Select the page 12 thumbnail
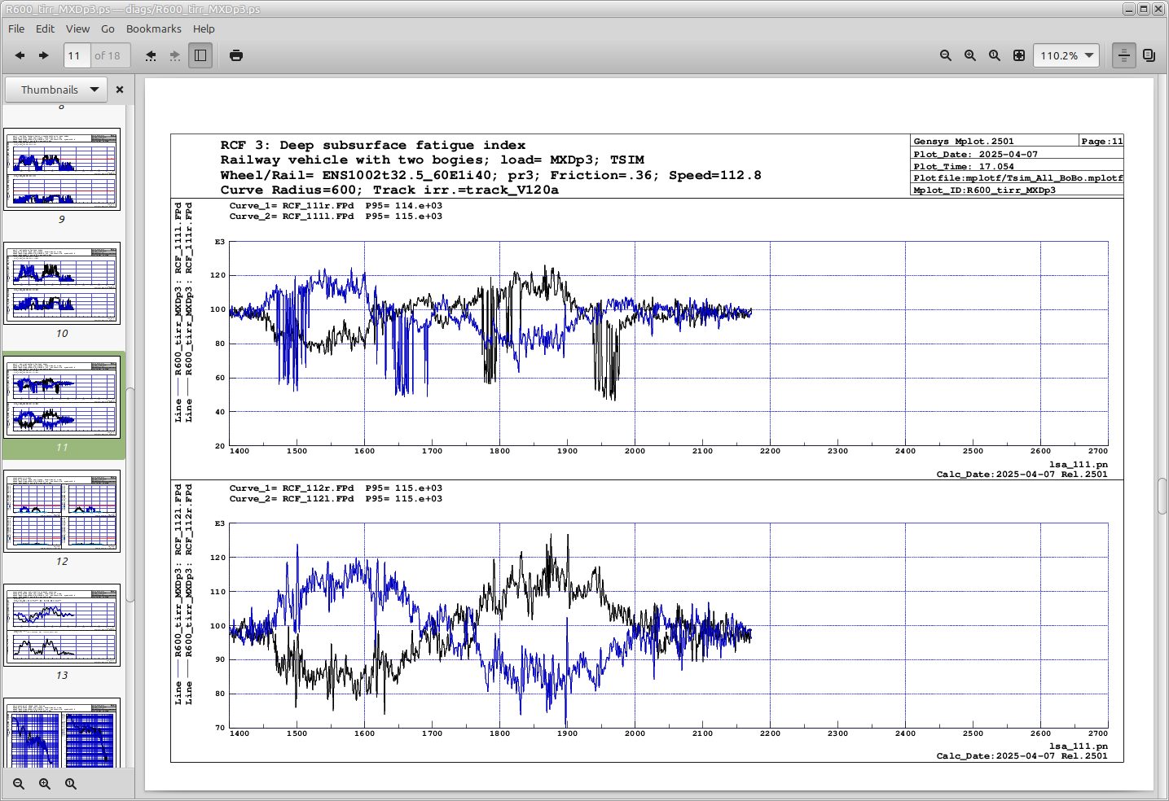Image resolution: width=1169 pixels, height=801 pixels. point(62,511)
